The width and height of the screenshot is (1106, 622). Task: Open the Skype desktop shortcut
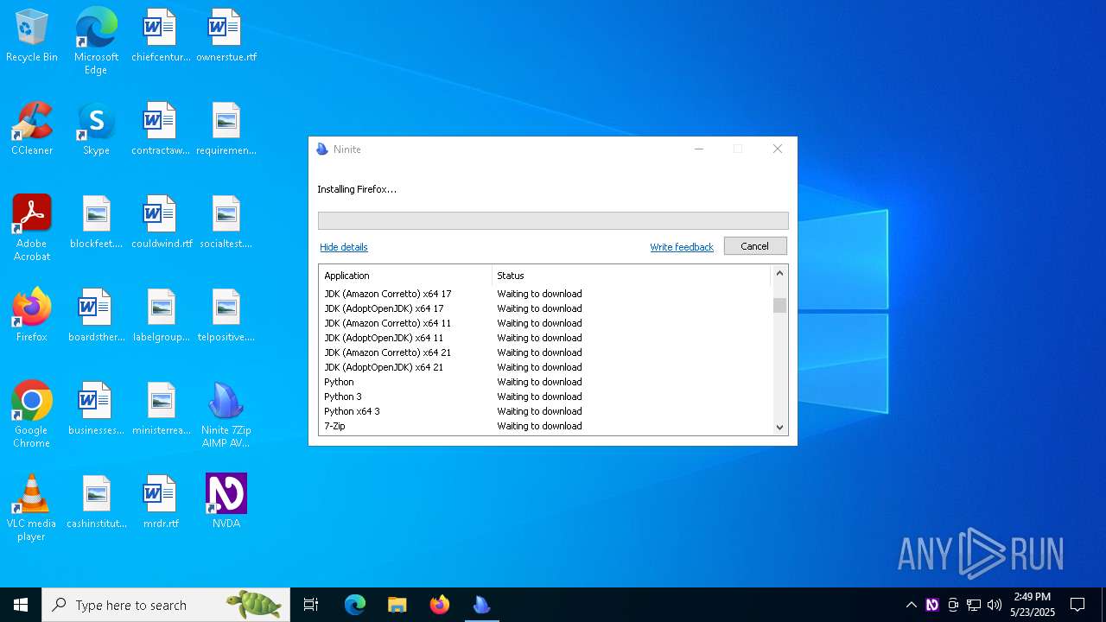[96, 130]
